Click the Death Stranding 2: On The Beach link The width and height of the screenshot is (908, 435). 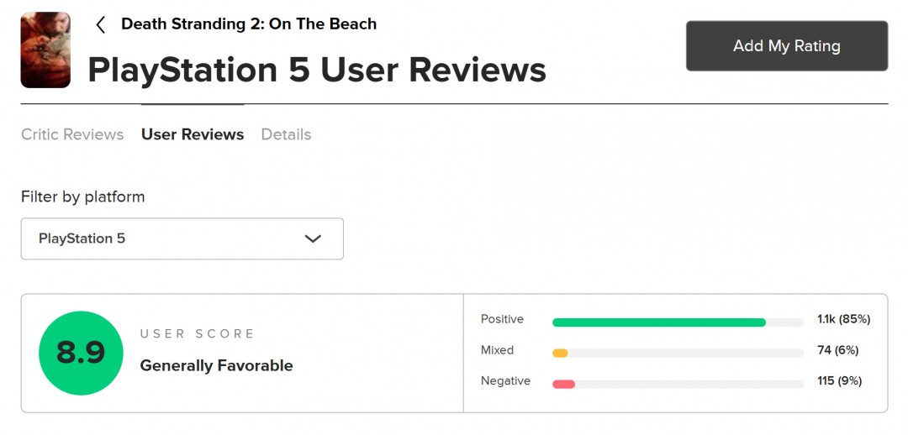(x=249, y=24)
